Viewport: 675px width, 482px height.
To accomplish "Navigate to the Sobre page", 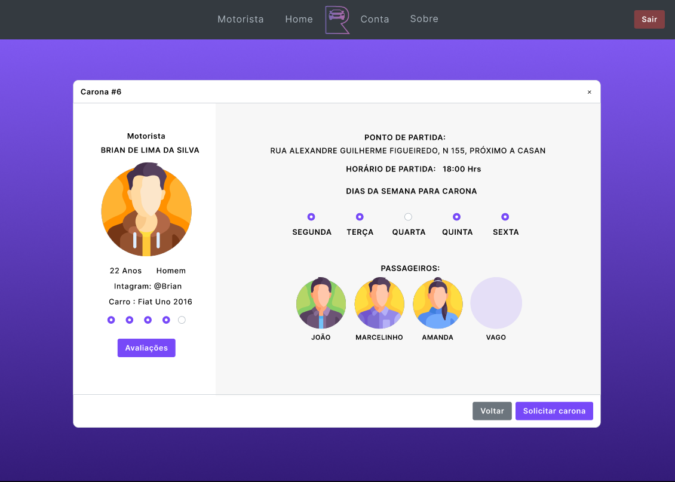I will pos(424,19).
